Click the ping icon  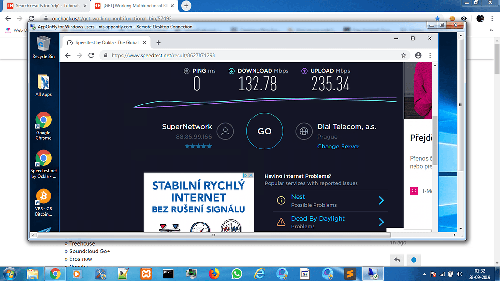[x=186, y=71]
